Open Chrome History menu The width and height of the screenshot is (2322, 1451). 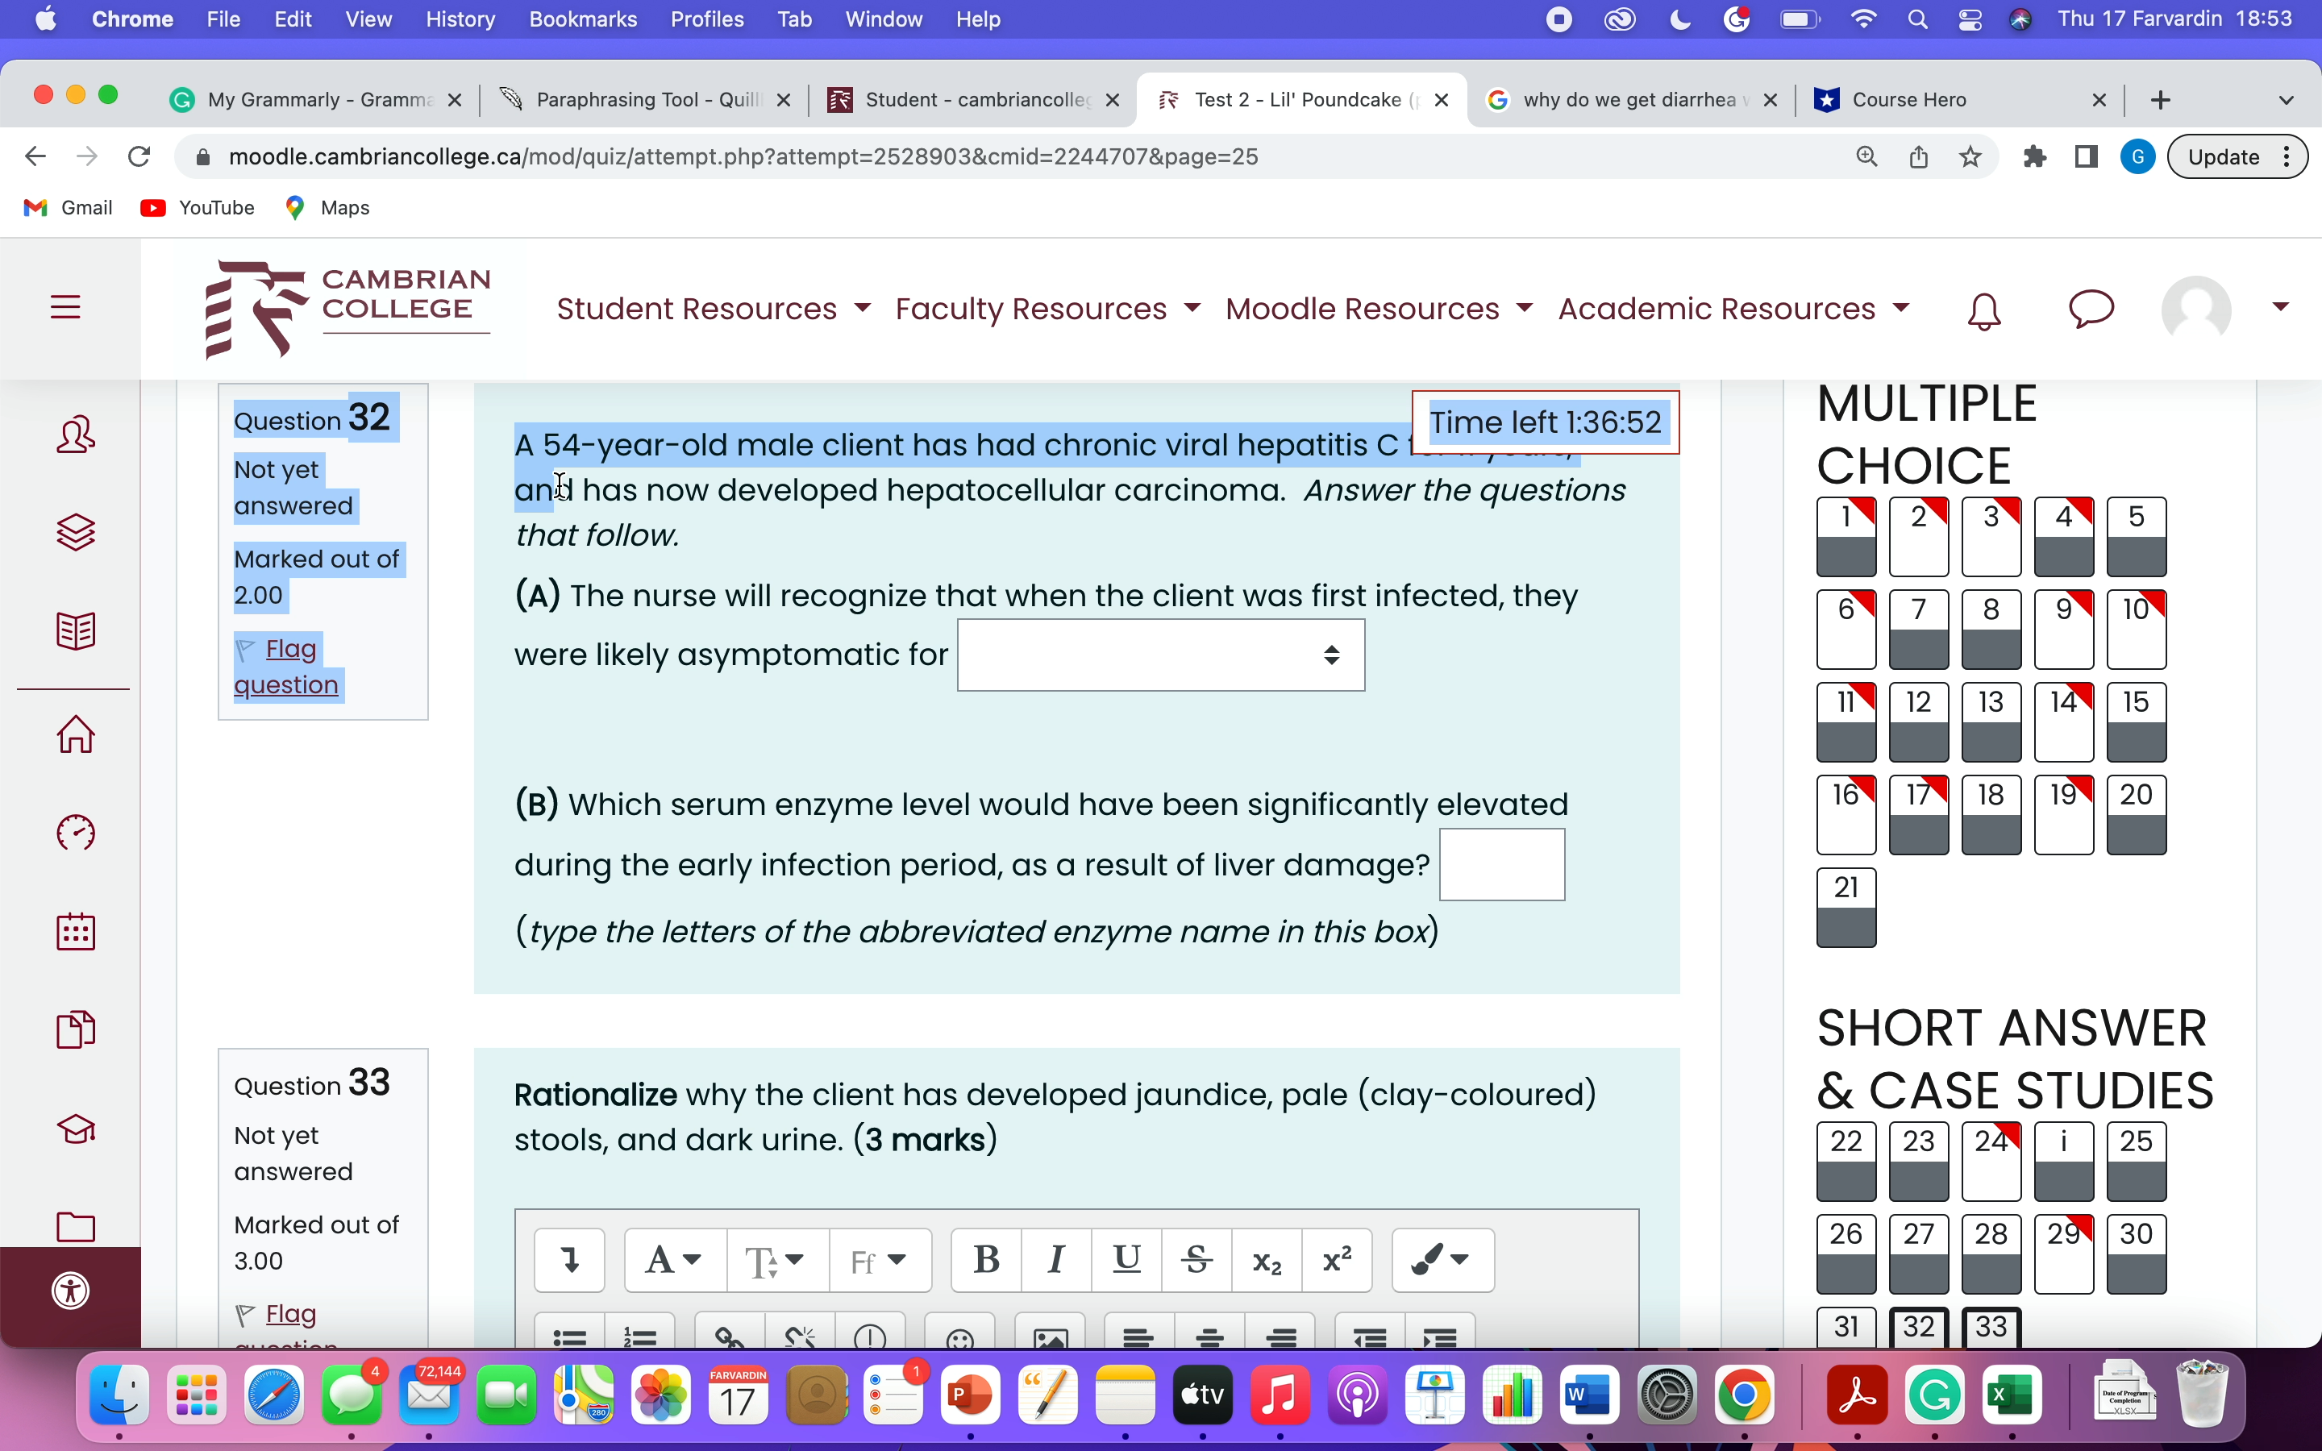[460, 19]
